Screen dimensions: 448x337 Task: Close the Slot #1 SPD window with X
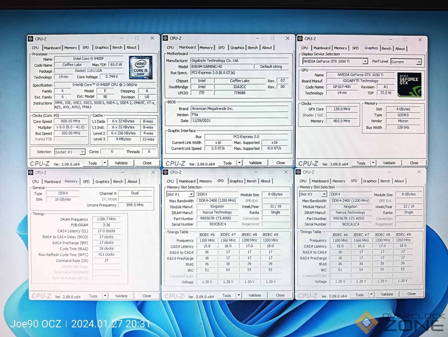[x=286, y=172]
